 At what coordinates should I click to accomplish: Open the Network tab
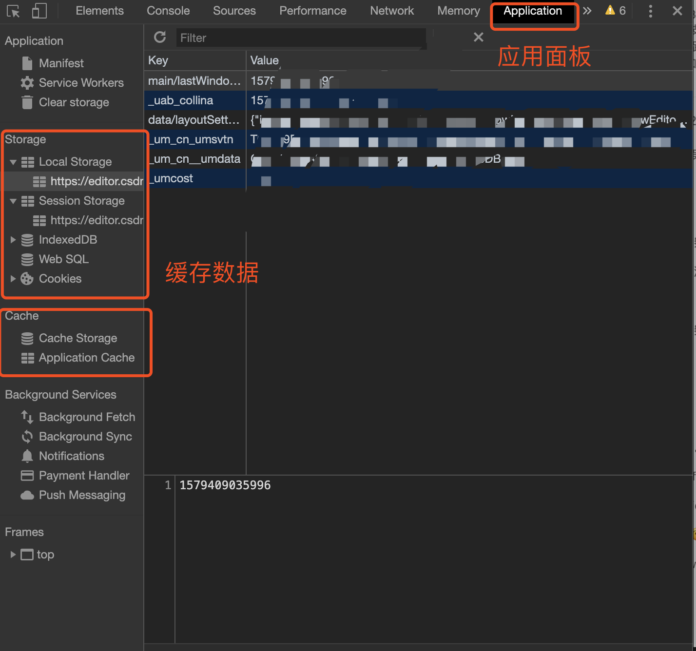(x=392, y=11)
